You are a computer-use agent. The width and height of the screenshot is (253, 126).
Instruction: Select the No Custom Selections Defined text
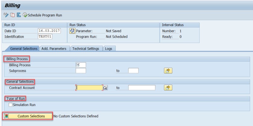76,116
